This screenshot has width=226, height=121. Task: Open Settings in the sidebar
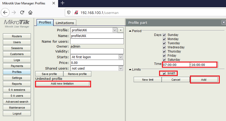pos(17,78)
